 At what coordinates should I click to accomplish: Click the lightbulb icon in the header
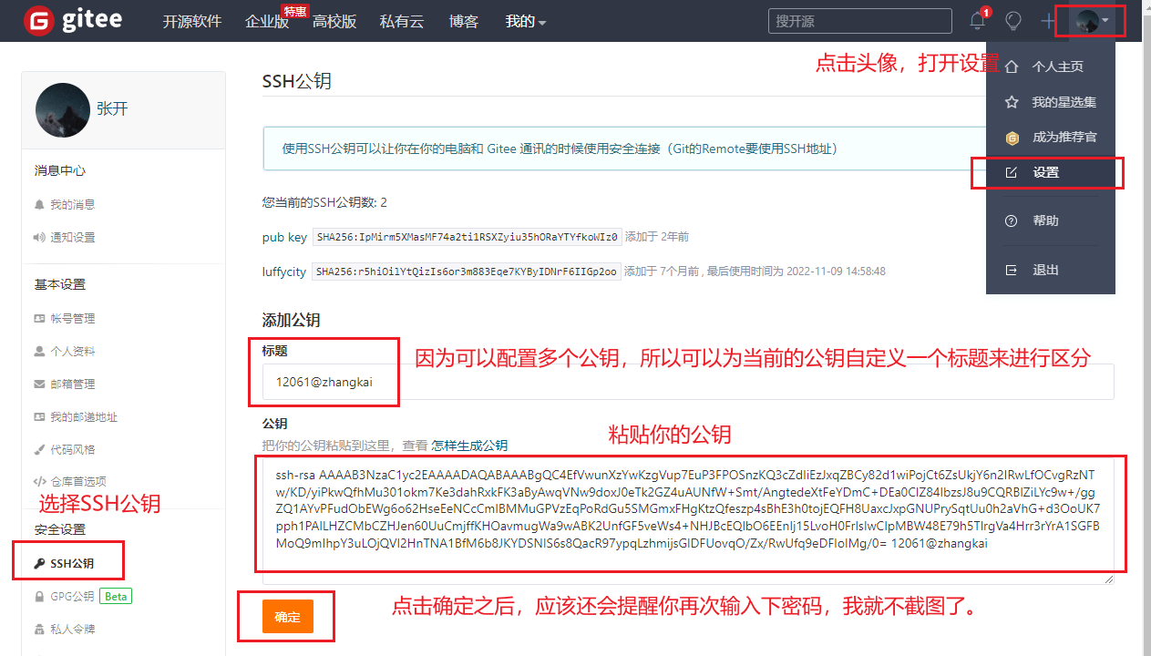pyautogui.click(x=1012, y=21)
